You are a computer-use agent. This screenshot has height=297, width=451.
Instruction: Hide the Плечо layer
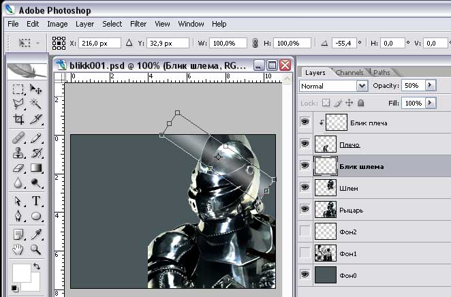click(305, 144)
